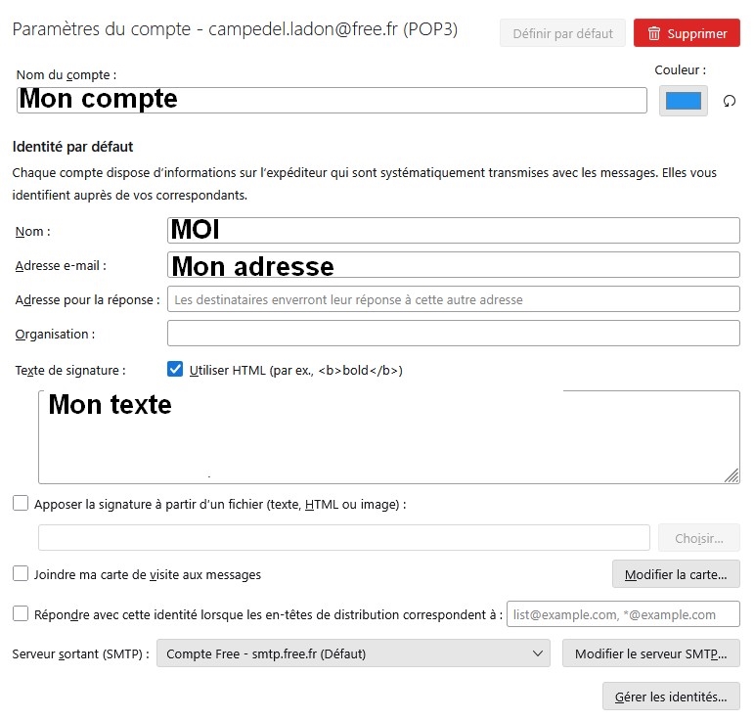Click the list@example.com distribution headers field
The height and width of the screenshot is (720, 754).
click(623, 614)
